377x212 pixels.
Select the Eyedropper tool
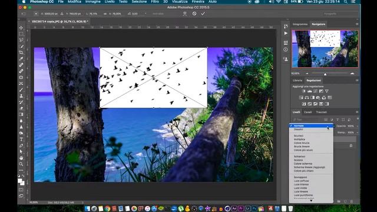[x=21, y=59]
